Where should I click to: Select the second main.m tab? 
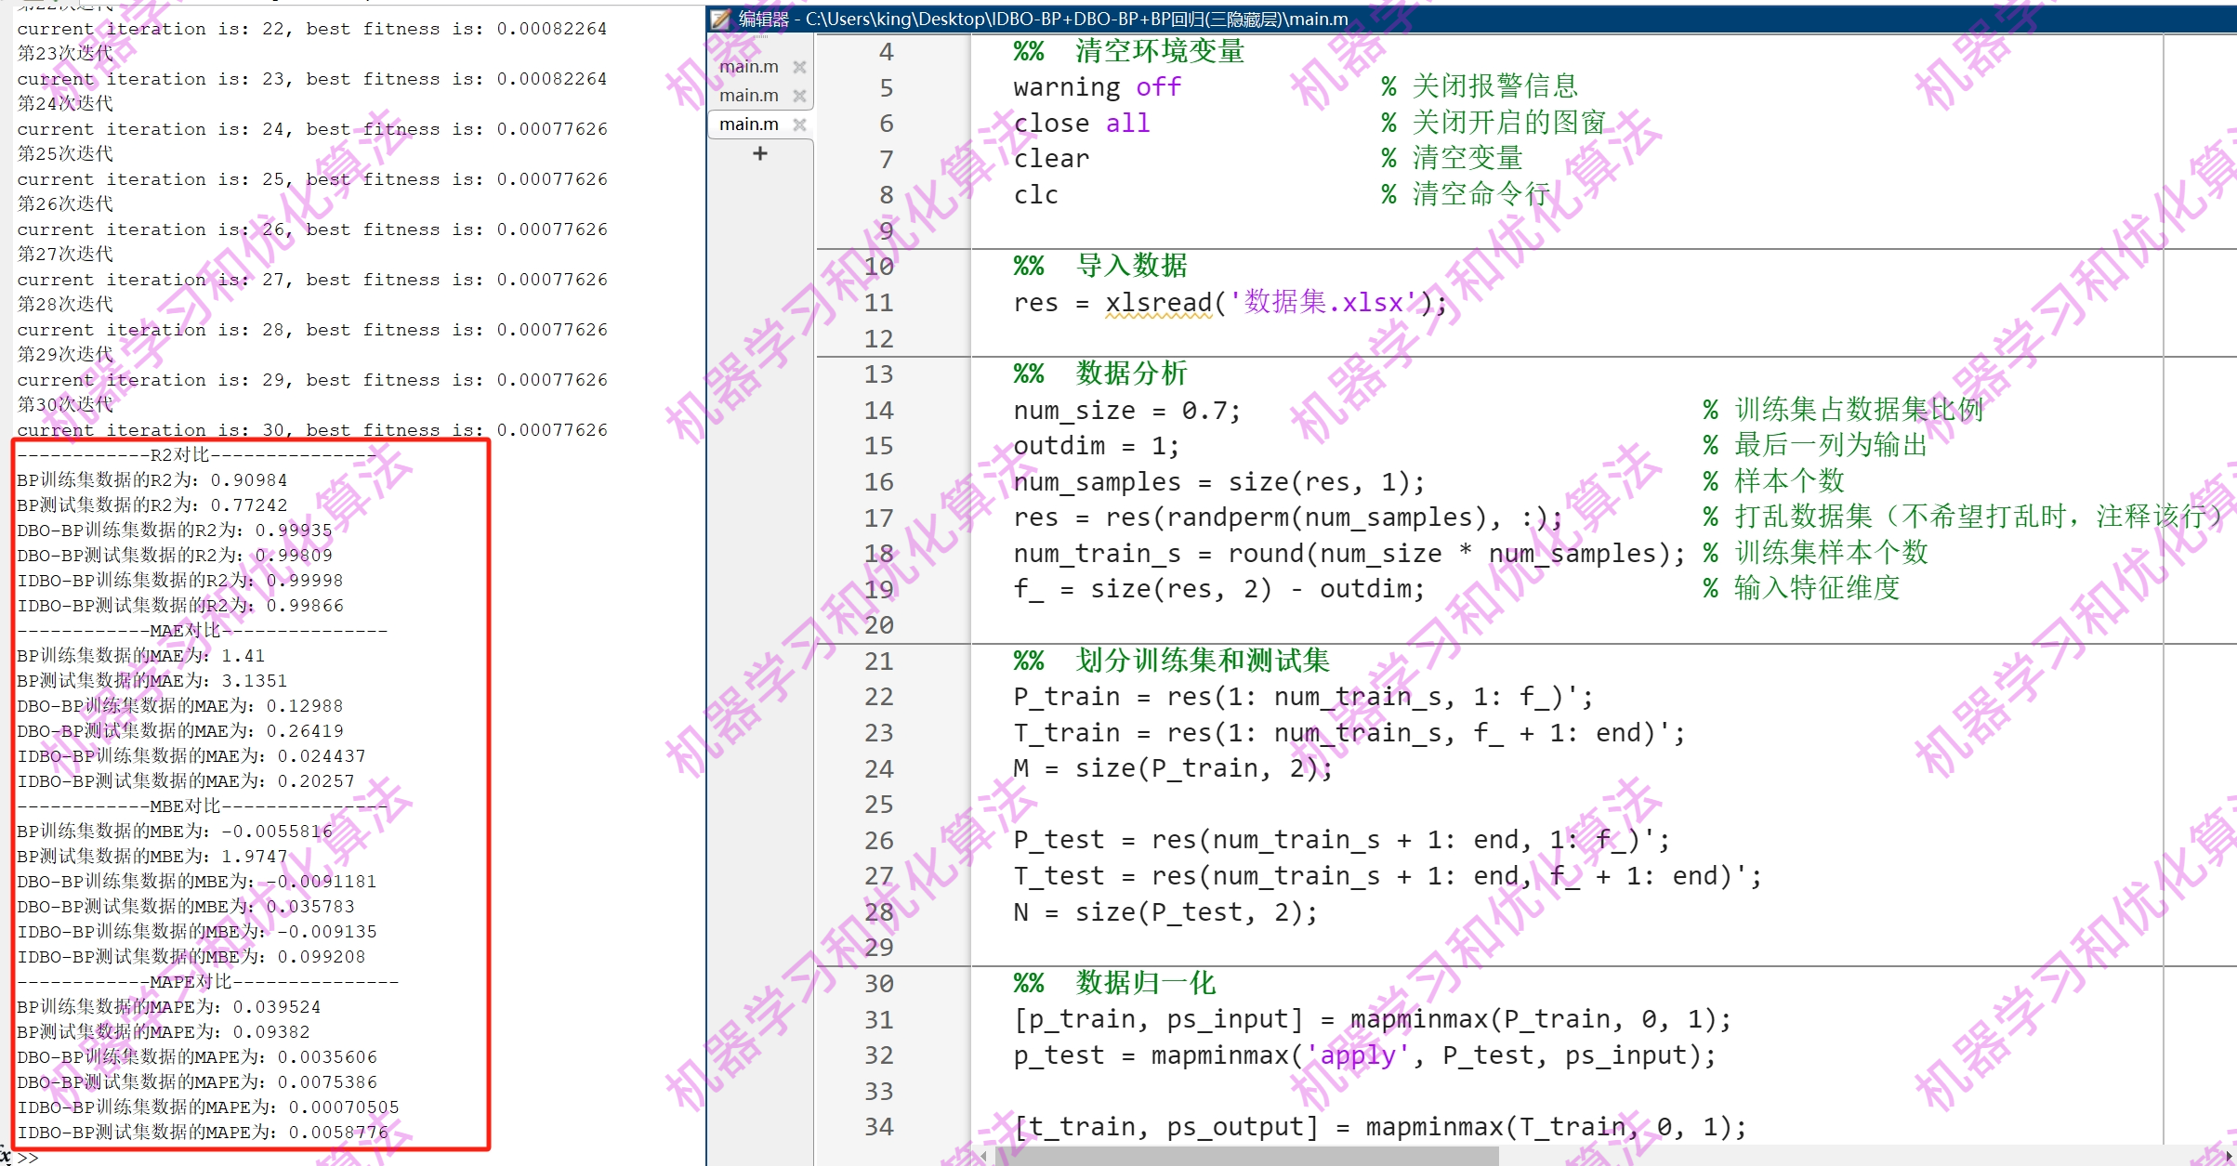748,95
